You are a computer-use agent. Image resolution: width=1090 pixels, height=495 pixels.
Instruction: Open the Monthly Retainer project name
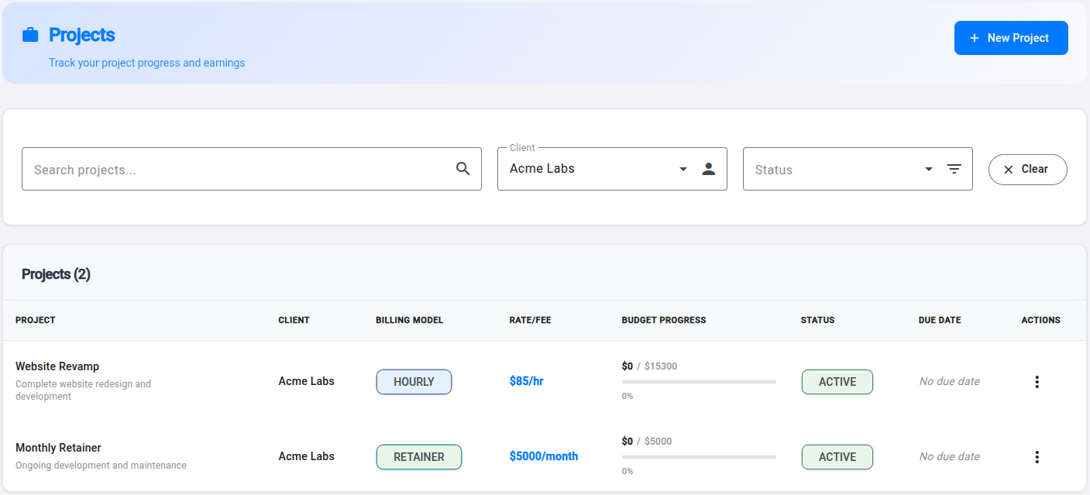pos(58,448)
